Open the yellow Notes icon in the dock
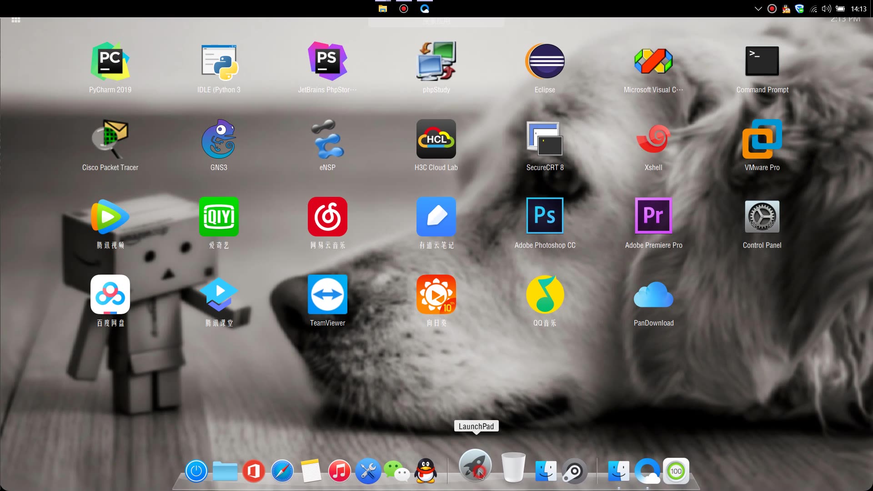 click(x=311, y=471)
